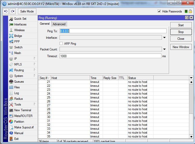Open the MetaROUTER icon
This screenshot has width=195, height=144.
[x=11, y=116]
